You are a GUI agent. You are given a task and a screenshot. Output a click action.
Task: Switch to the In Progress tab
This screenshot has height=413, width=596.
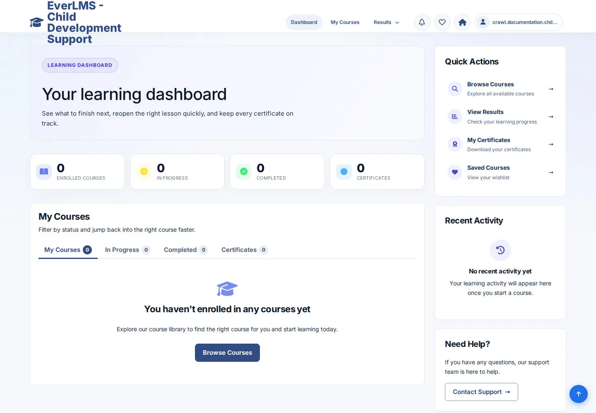(x=127, y=250)
